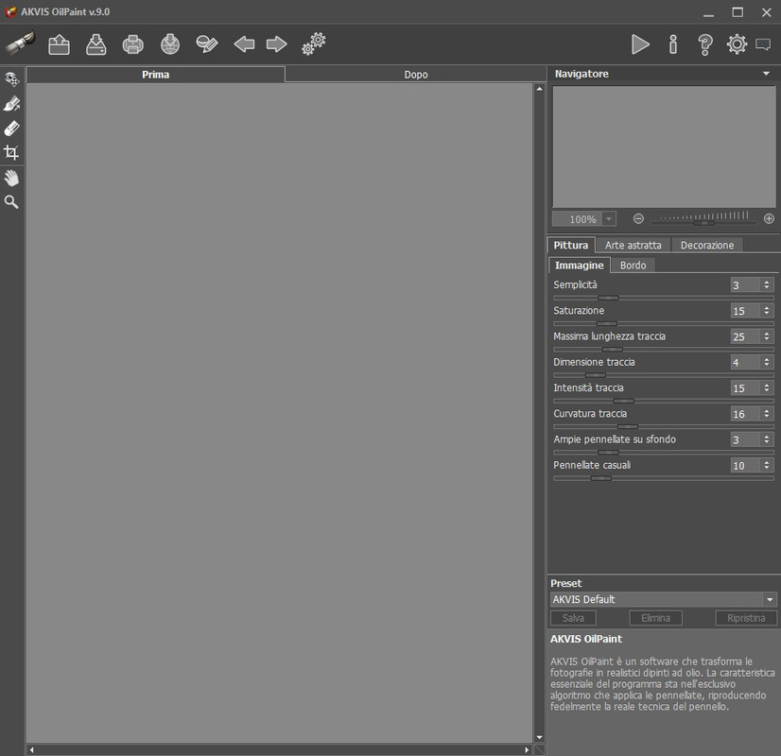Run the oil paint processing
This screenshot has width=781, height=756.
tap(640, 44)
